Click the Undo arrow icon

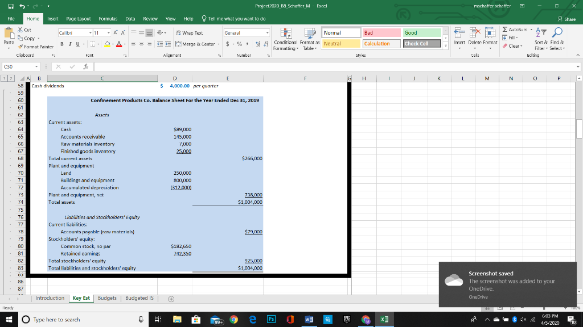click(22, 6)
